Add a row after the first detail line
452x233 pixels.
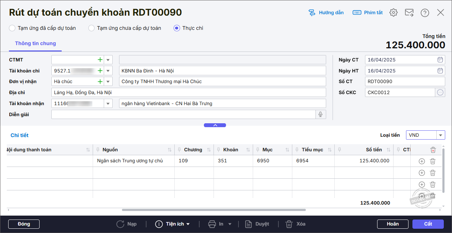pos(422,161)
